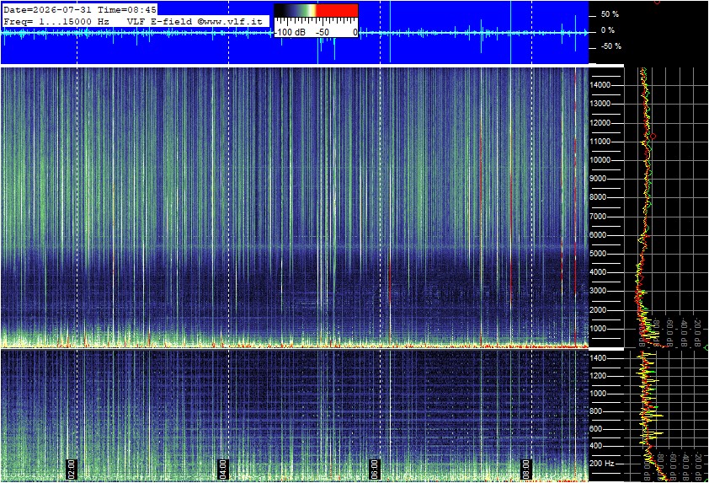Select the 'Date=2026-07-31 Time=08:45' header text
This screenshot has height=483, width=709.
pos(80,9)
